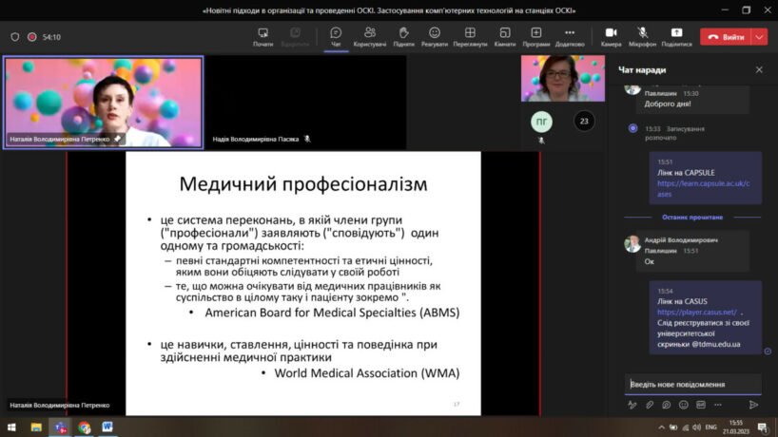
Task: Expand the leave options arrow beside Вийти
Action: pyautogui.click(x=759, y=36)
